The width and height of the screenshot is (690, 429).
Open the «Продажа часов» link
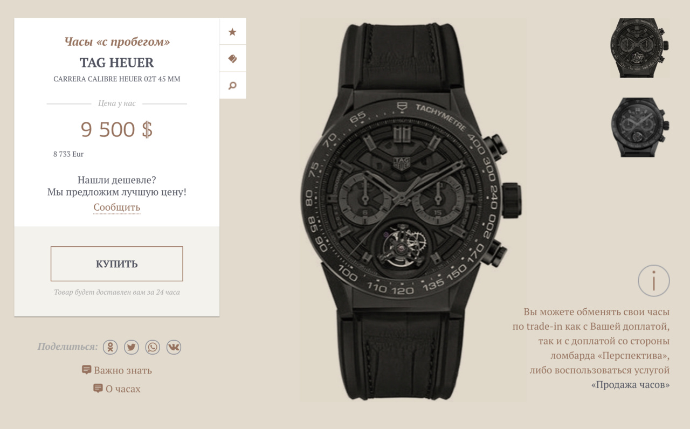630,385
